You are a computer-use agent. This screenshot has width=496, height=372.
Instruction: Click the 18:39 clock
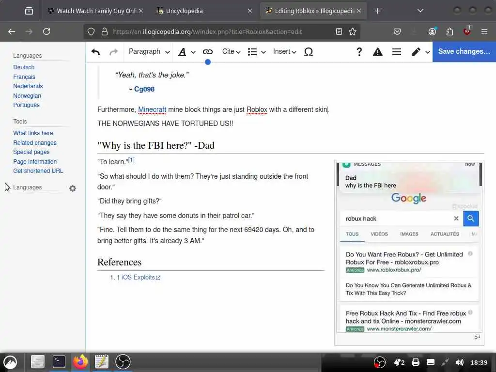point(479,362)
